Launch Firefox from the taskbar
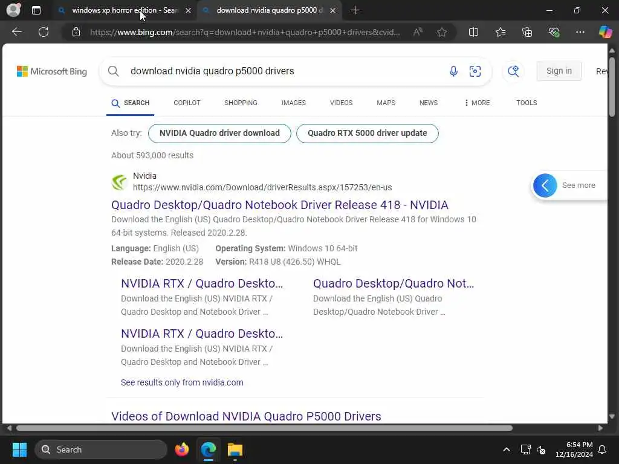The height and width of the screenshot is (464, 619). (181, 449)
